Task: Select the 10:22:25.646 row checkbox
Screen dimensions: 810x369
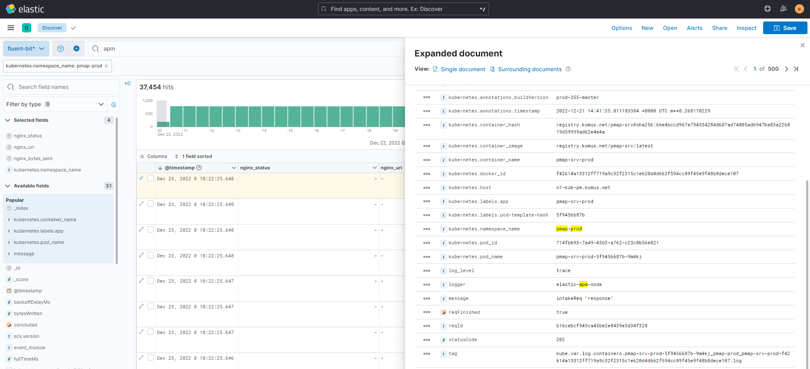Action: (150, 358)
